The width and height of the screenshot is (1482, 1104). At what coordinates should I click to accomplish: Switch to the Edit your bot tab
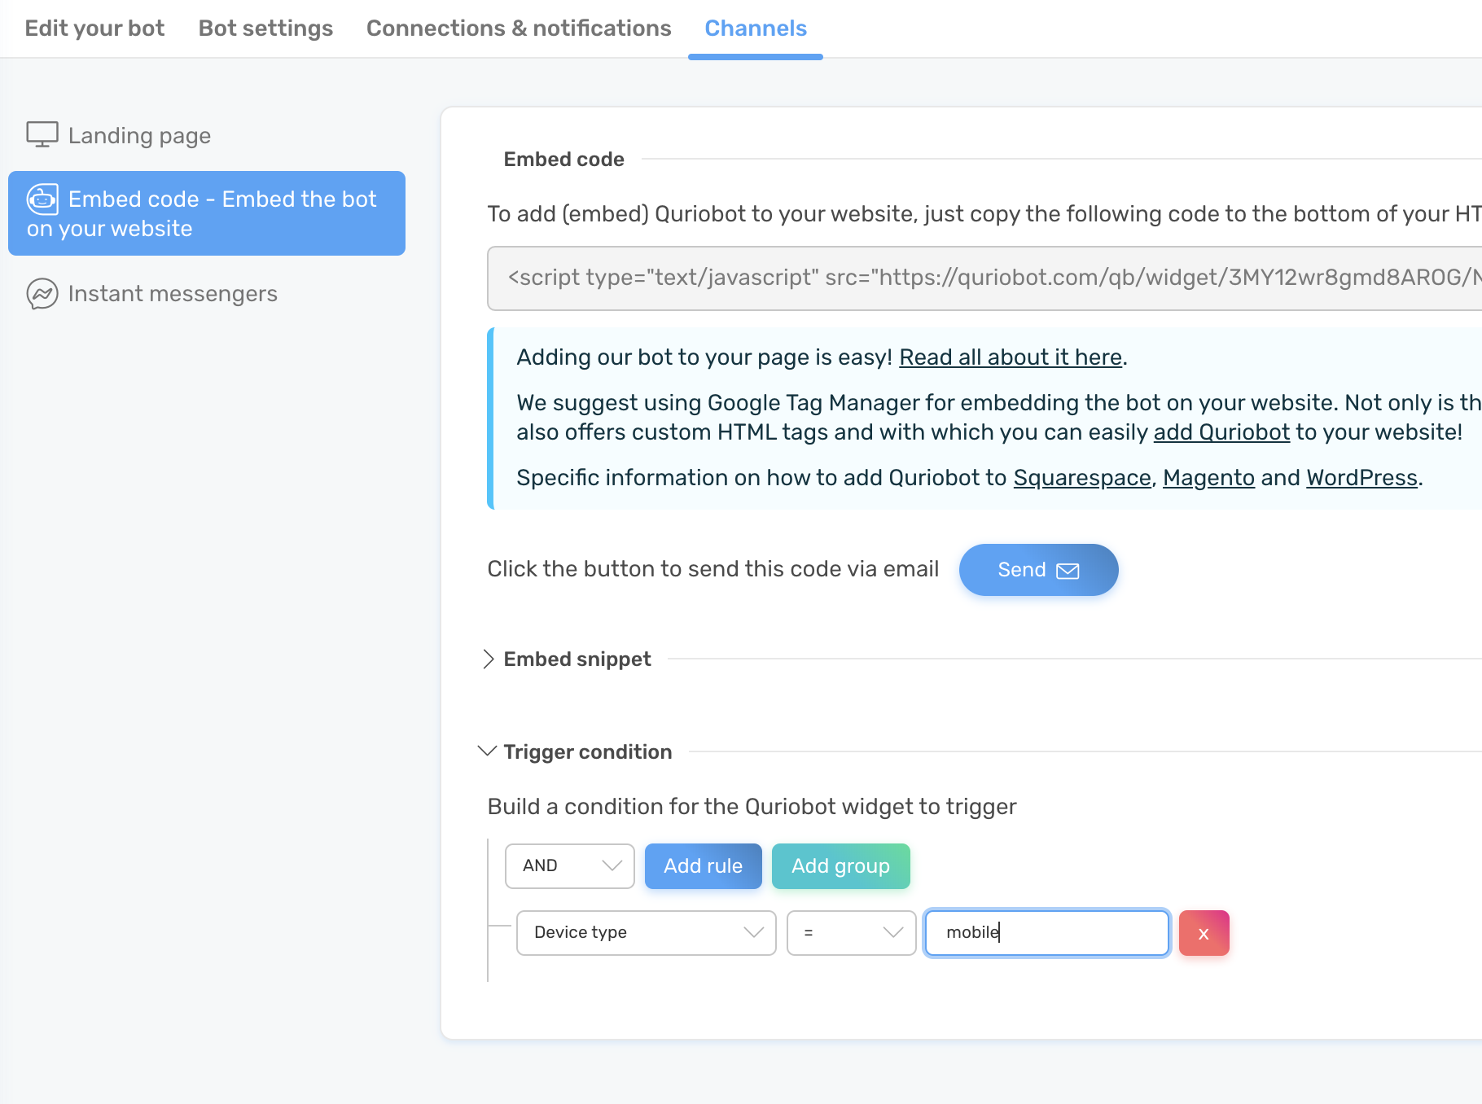tap(94, 28)
